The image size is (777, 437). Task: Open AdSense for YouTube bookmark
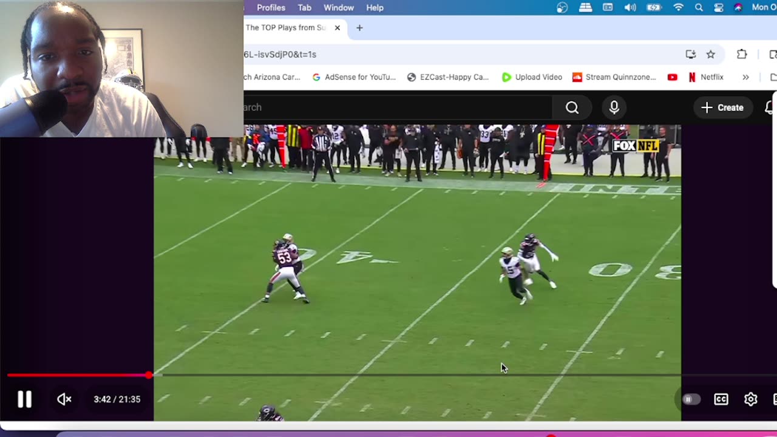pyautogui.click(x=354, y=77)
